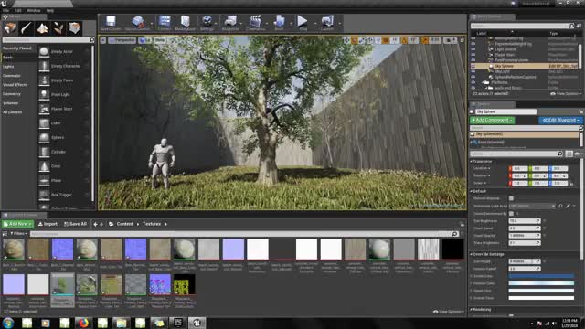Toggle the world/local coordinate icon in viewport
585x329 pixels.
pyautogui.click(x=370, y=40)
